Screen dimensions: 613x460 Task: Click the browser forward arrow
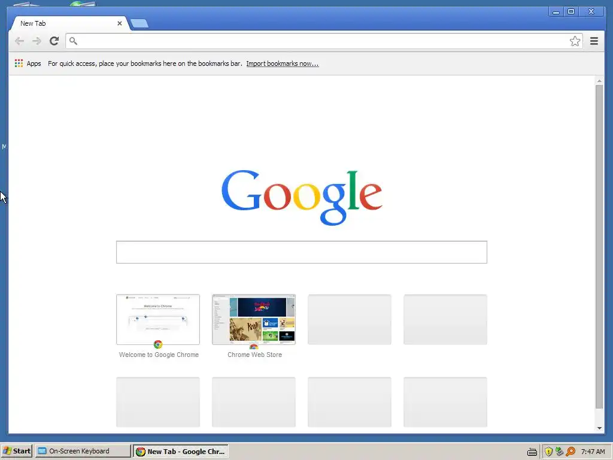click(x=37, y=41)
